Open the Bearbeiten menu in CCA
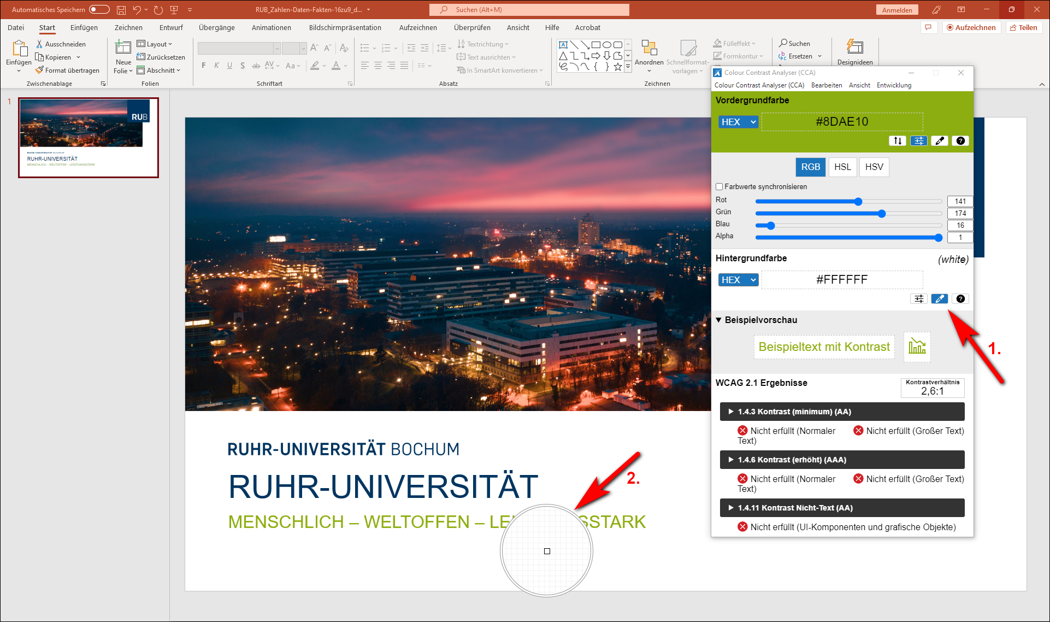The height and width of the screenshot is (622, 1050). pyautogui.click(x=827, y=85)
